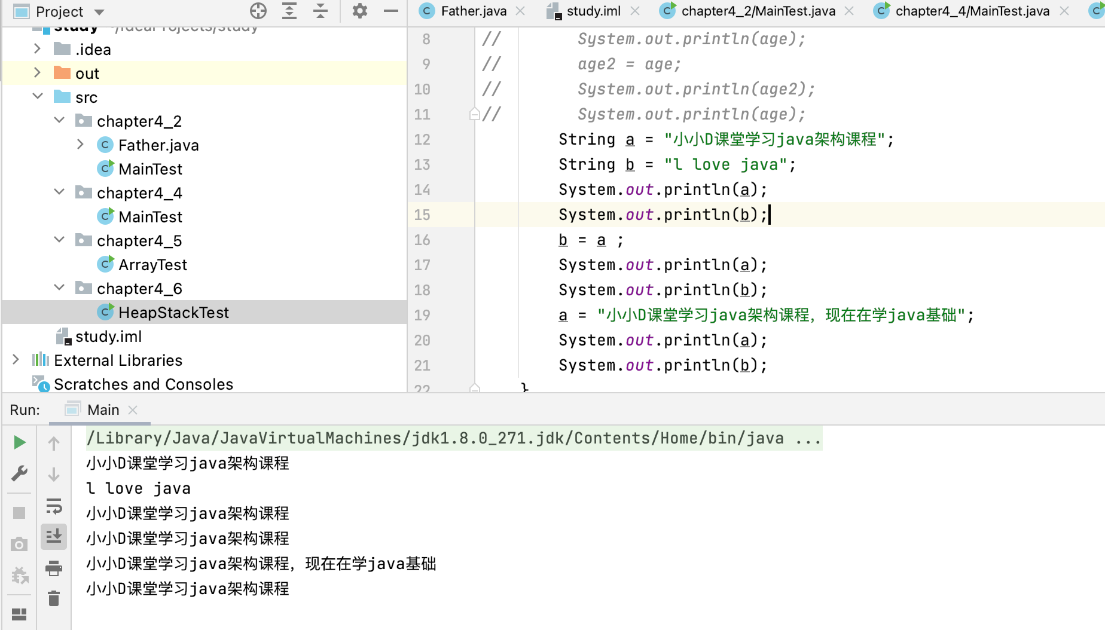Screen dimensions: 1105x630
Task: Place cursor on line 12 String a declaration
Action: 726,139
